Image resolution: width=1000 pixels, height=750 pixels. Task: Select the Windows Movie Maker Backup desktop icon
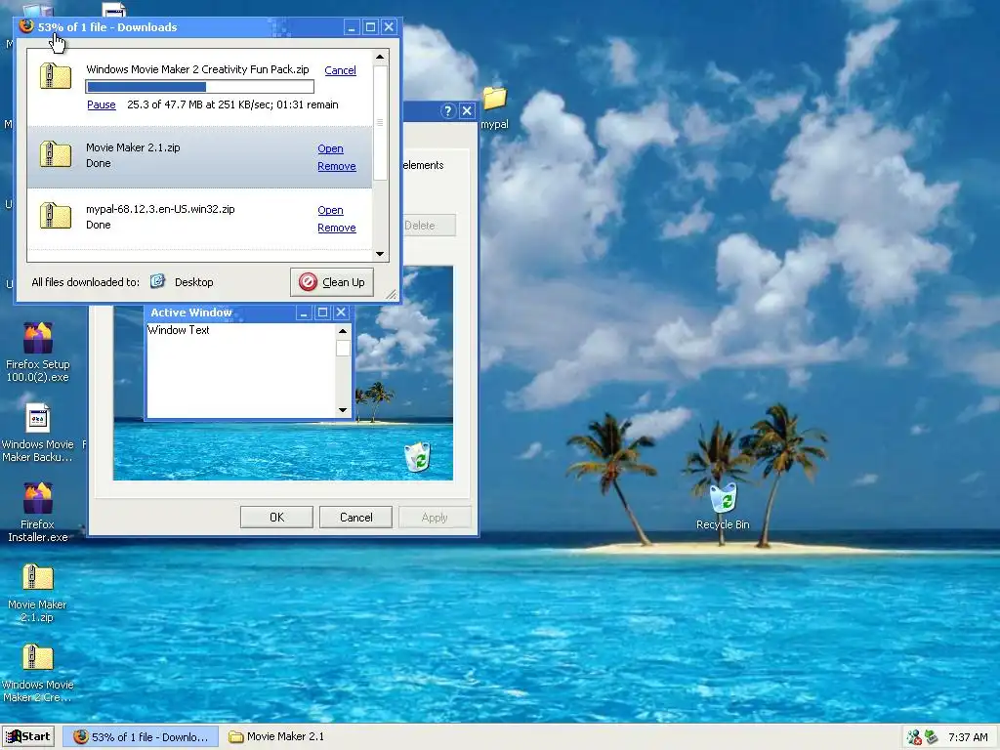(x=38, y=433)
